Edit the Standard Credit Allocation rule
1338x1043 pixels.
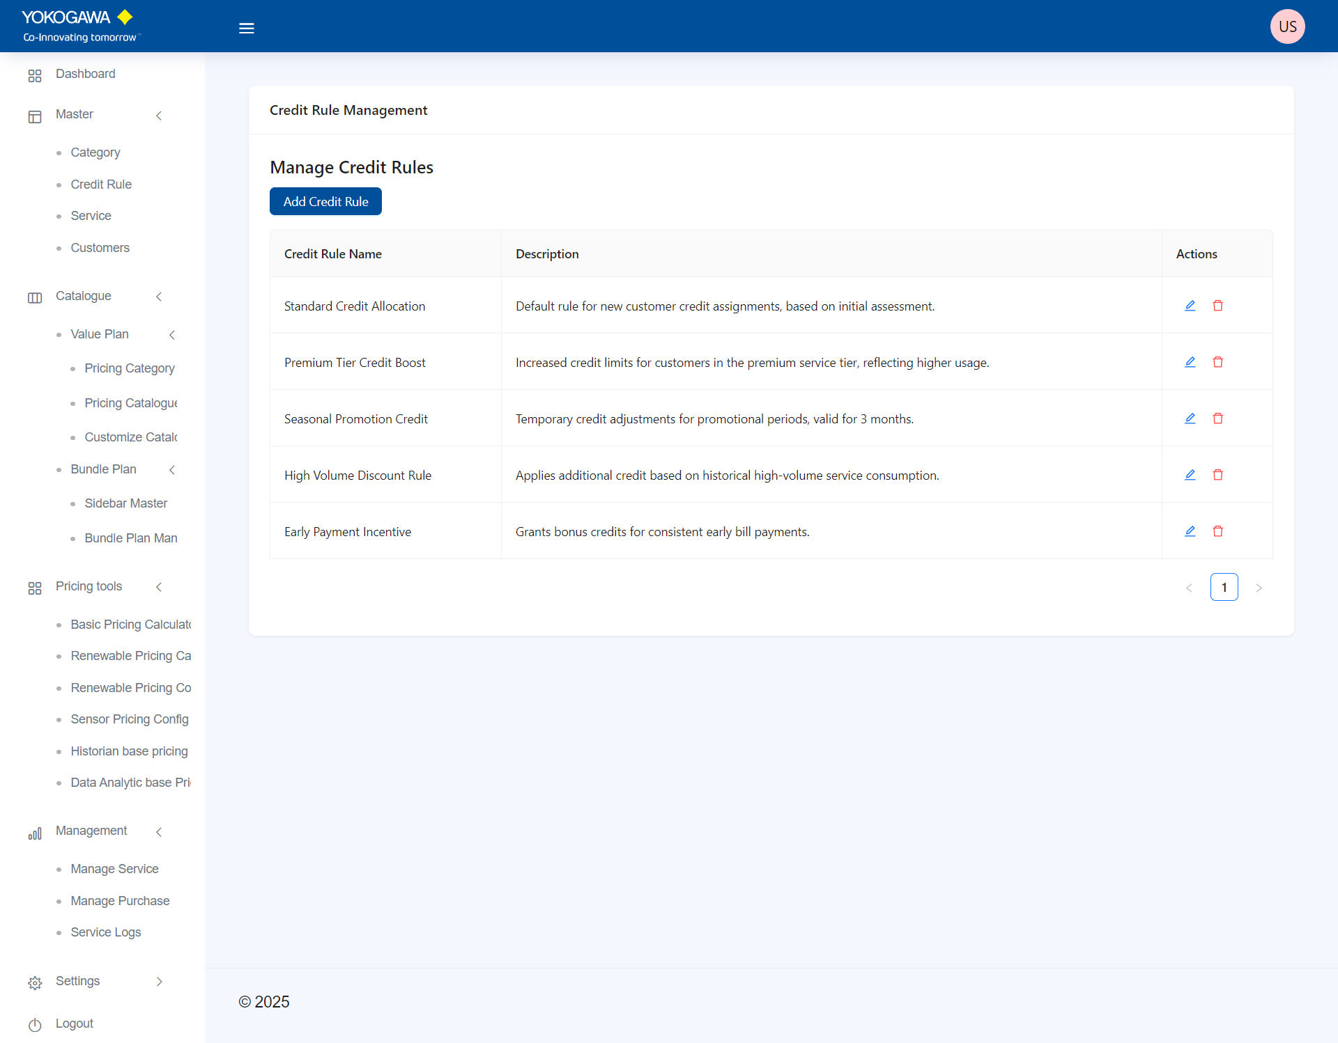(x=1190, y=306)
